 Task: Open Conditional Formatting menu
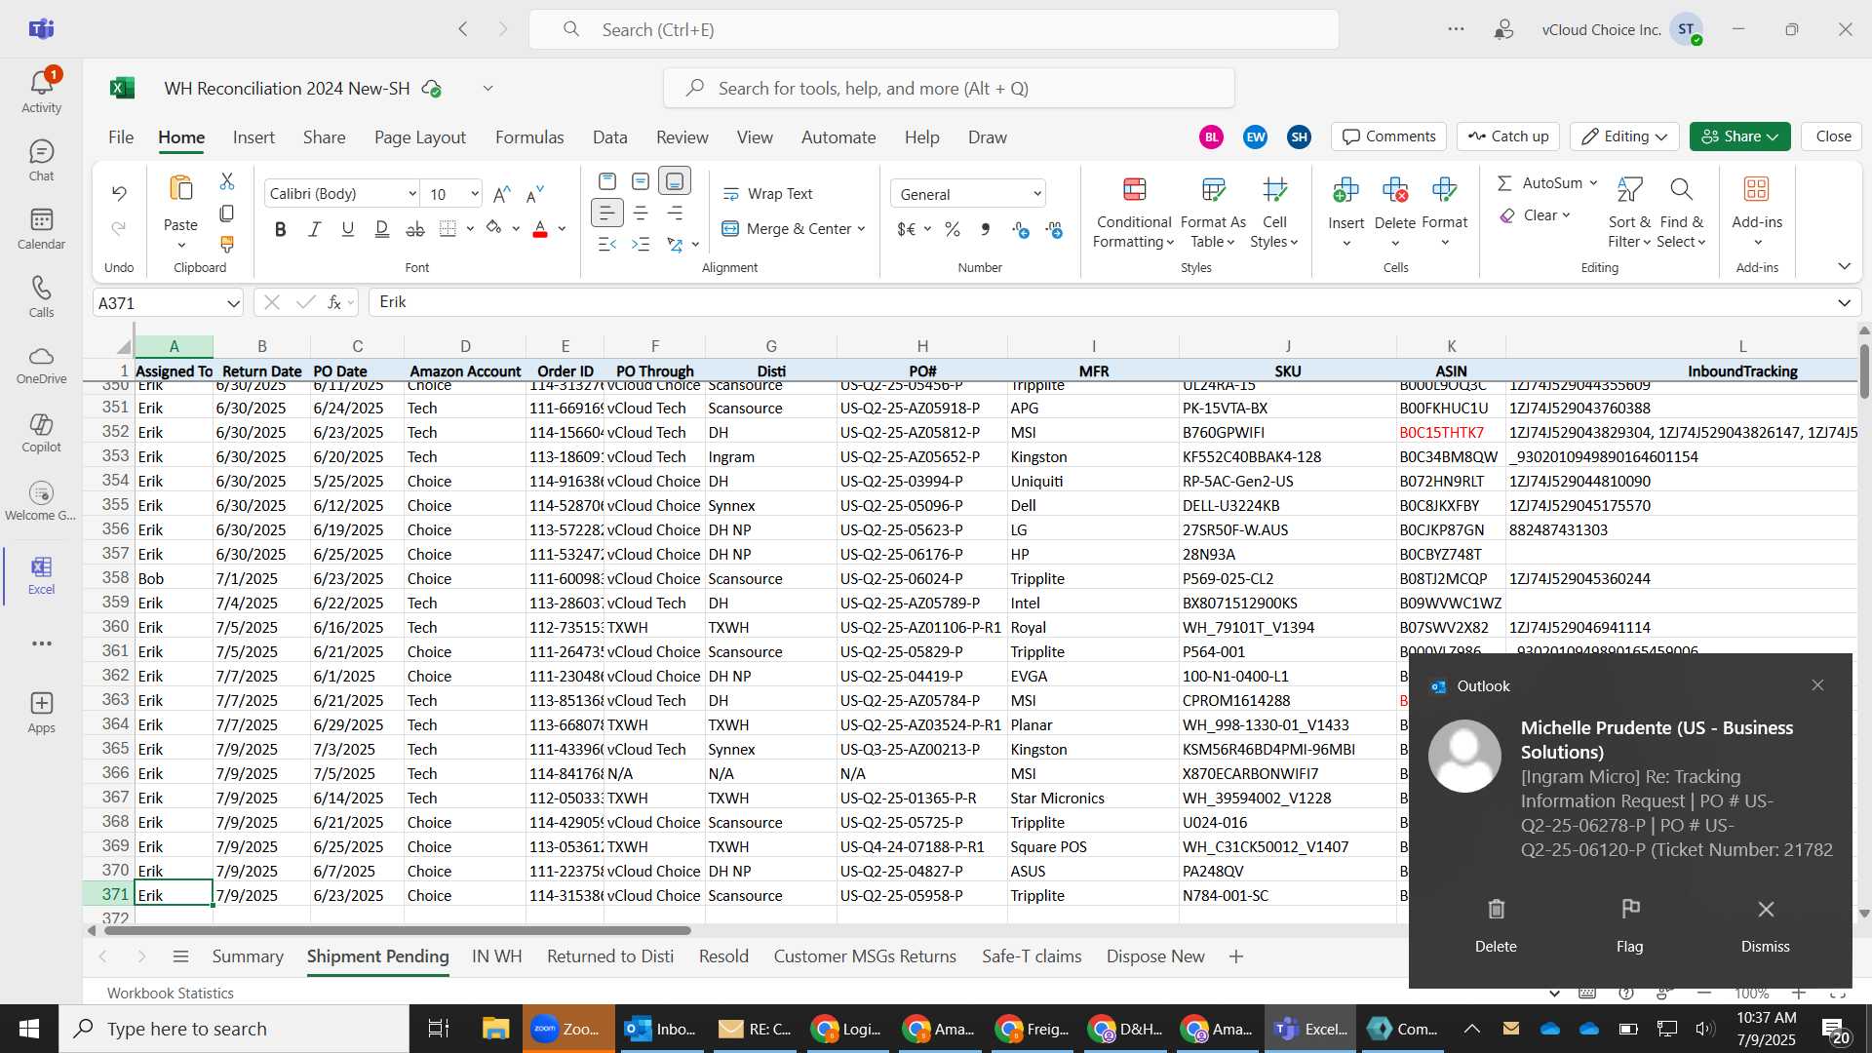tap(1134, 214)
